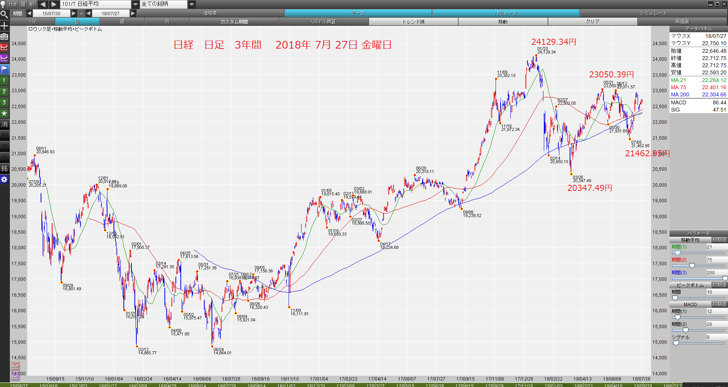Click green preset button 2
728x387 pixels.
pos(4,91)
